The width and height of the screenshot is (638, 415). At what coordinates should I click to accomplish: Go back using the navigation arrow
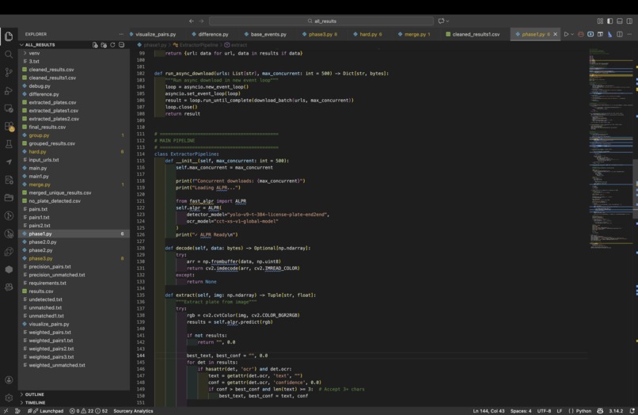[x=192, y=21]
